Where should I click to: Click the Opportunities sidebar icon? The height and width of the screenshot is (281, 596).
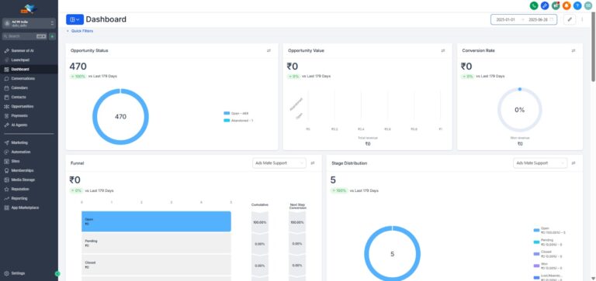click(x=6, y=106)
